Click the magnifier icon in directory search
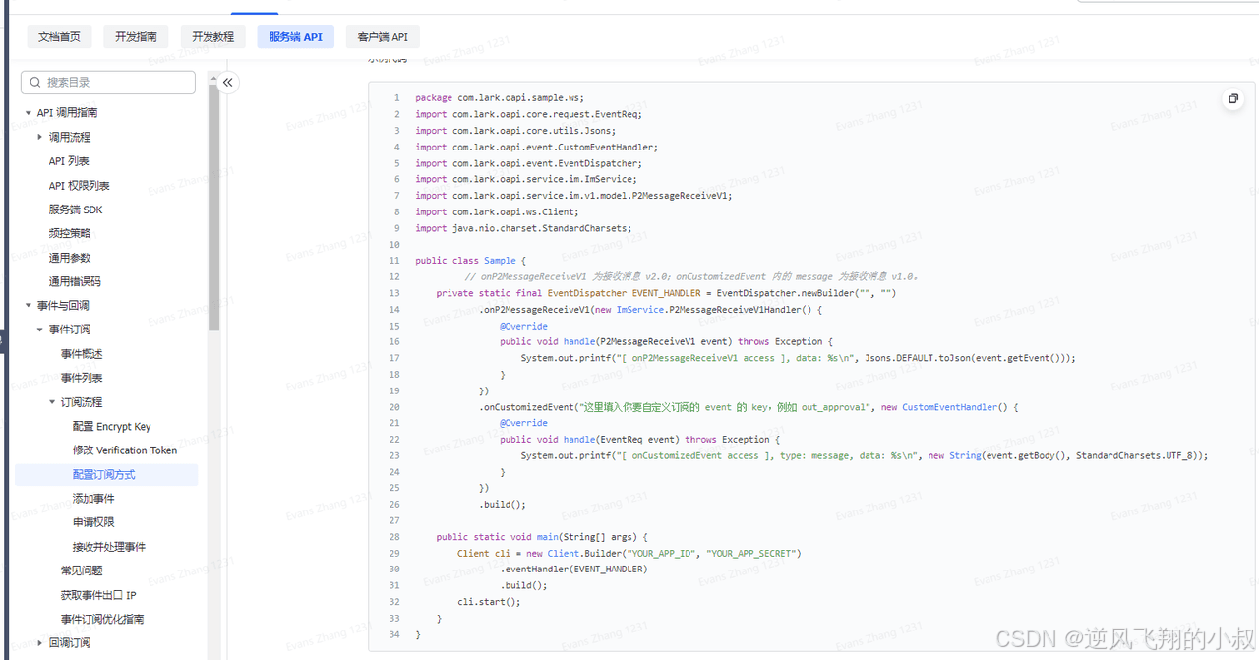This screenshot has width=1259, height=660. pyautogui.click(x=35, y=83)
